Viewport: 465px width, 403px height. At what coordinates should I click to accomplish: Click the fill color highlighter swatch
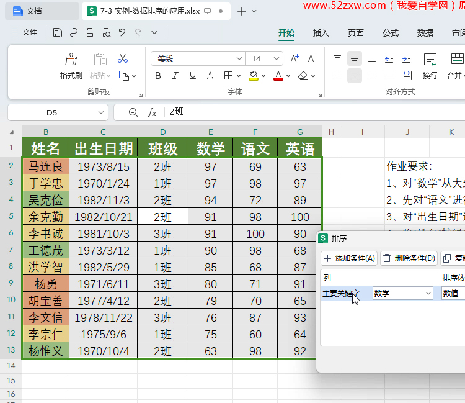(x=254, y=76)
